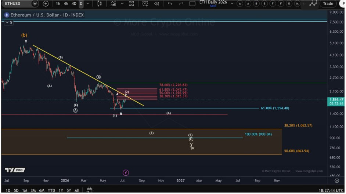The width and height of the screenshot is (346, 194).
Task: Click the 100.00% (903.04) level label
Action: (x=258, y=134)
